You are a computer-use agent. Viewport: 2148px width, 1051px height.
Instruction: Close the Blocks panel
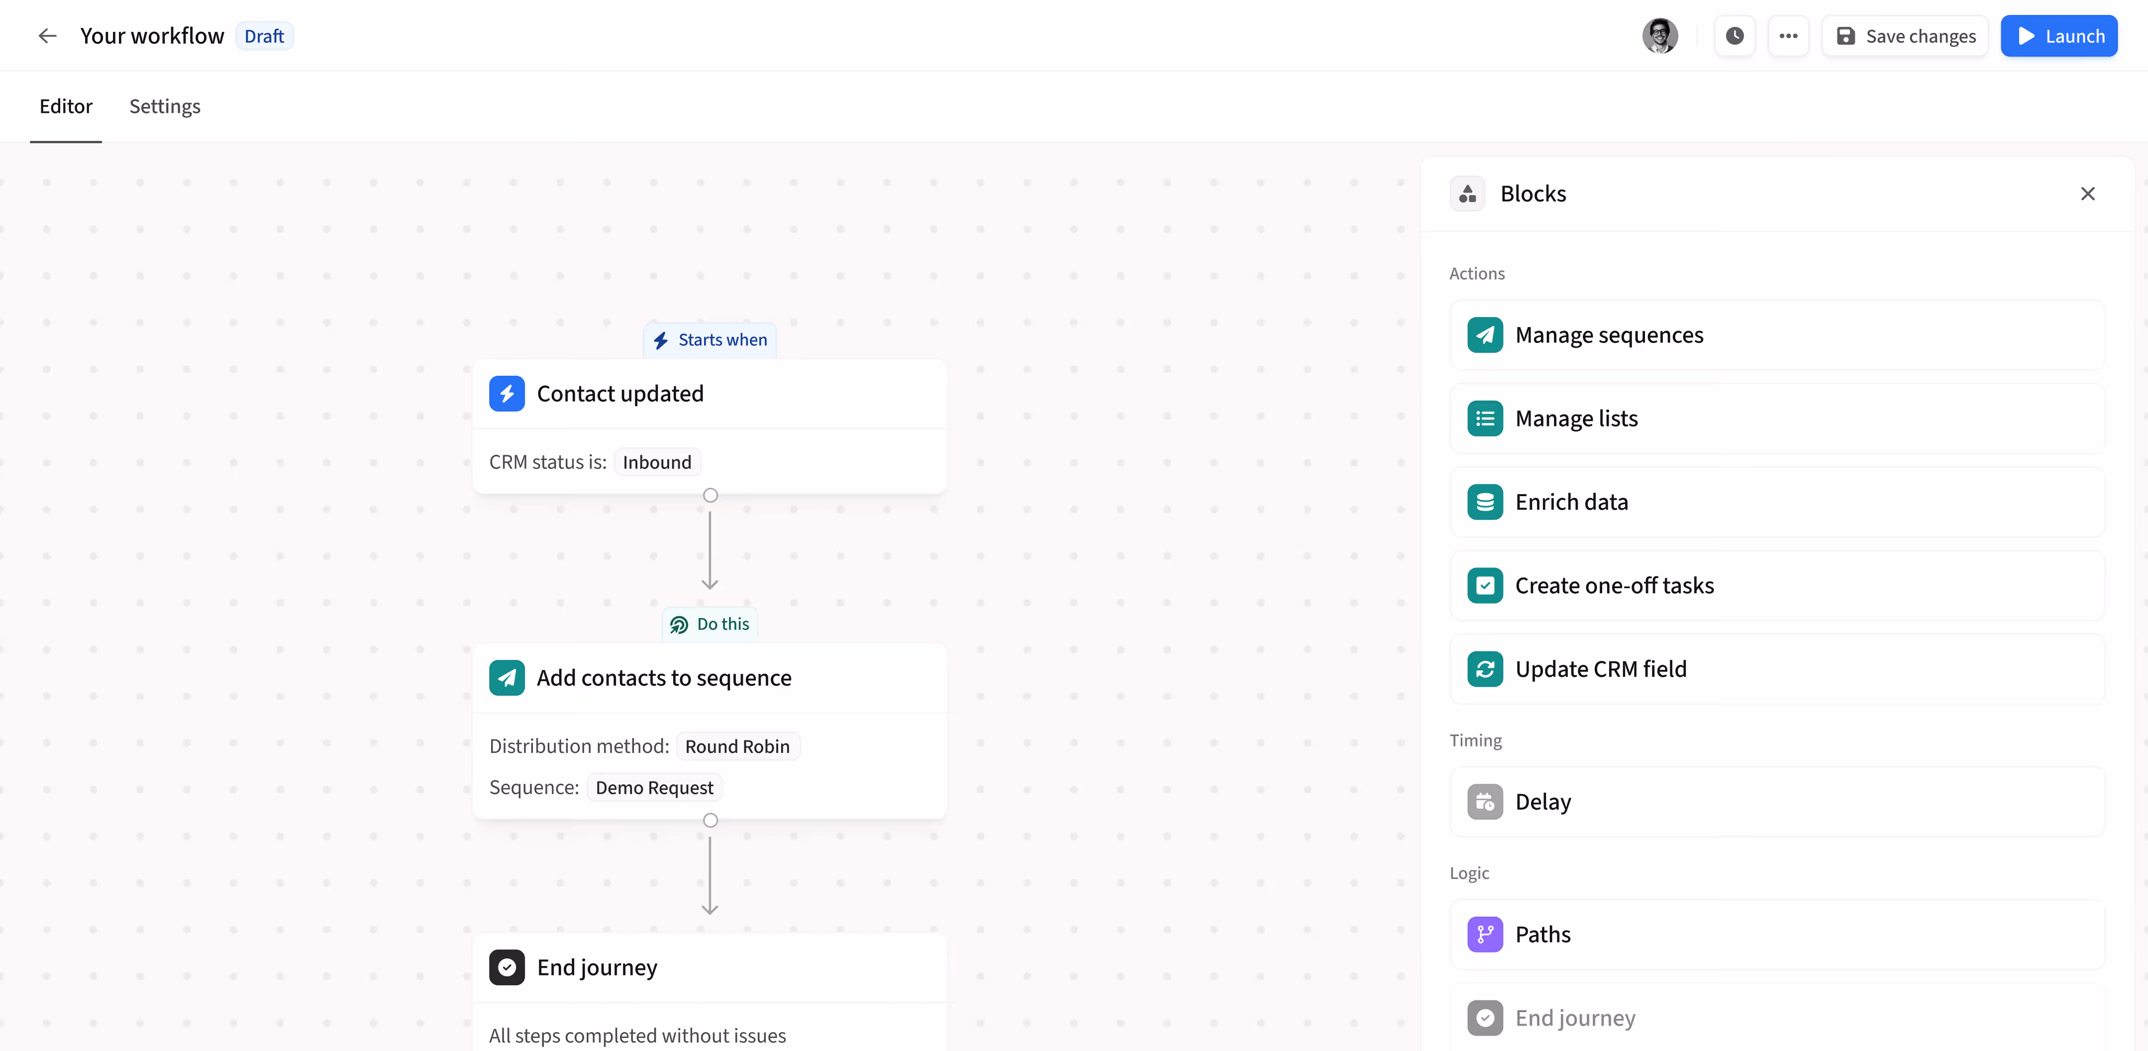2088,193
